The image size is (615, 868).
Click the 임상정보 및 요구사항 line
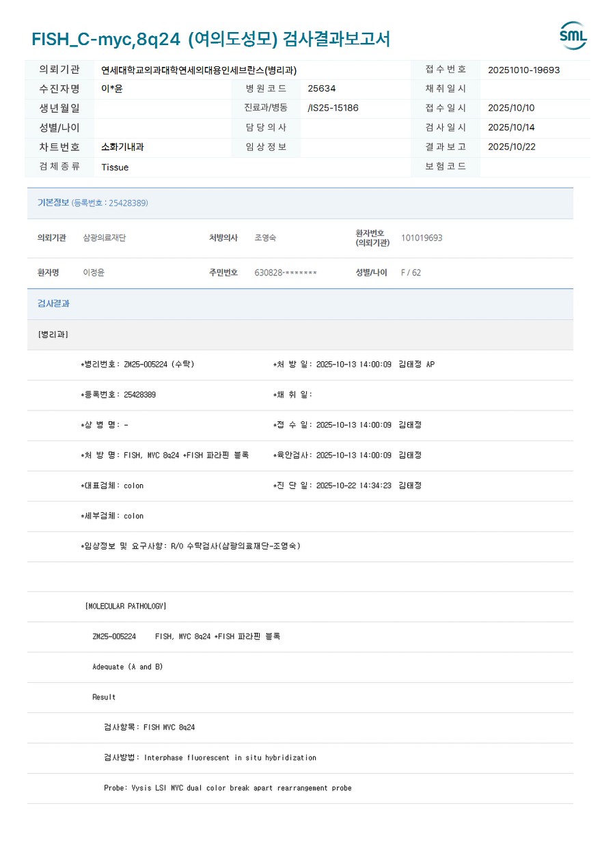pos(191,546)
